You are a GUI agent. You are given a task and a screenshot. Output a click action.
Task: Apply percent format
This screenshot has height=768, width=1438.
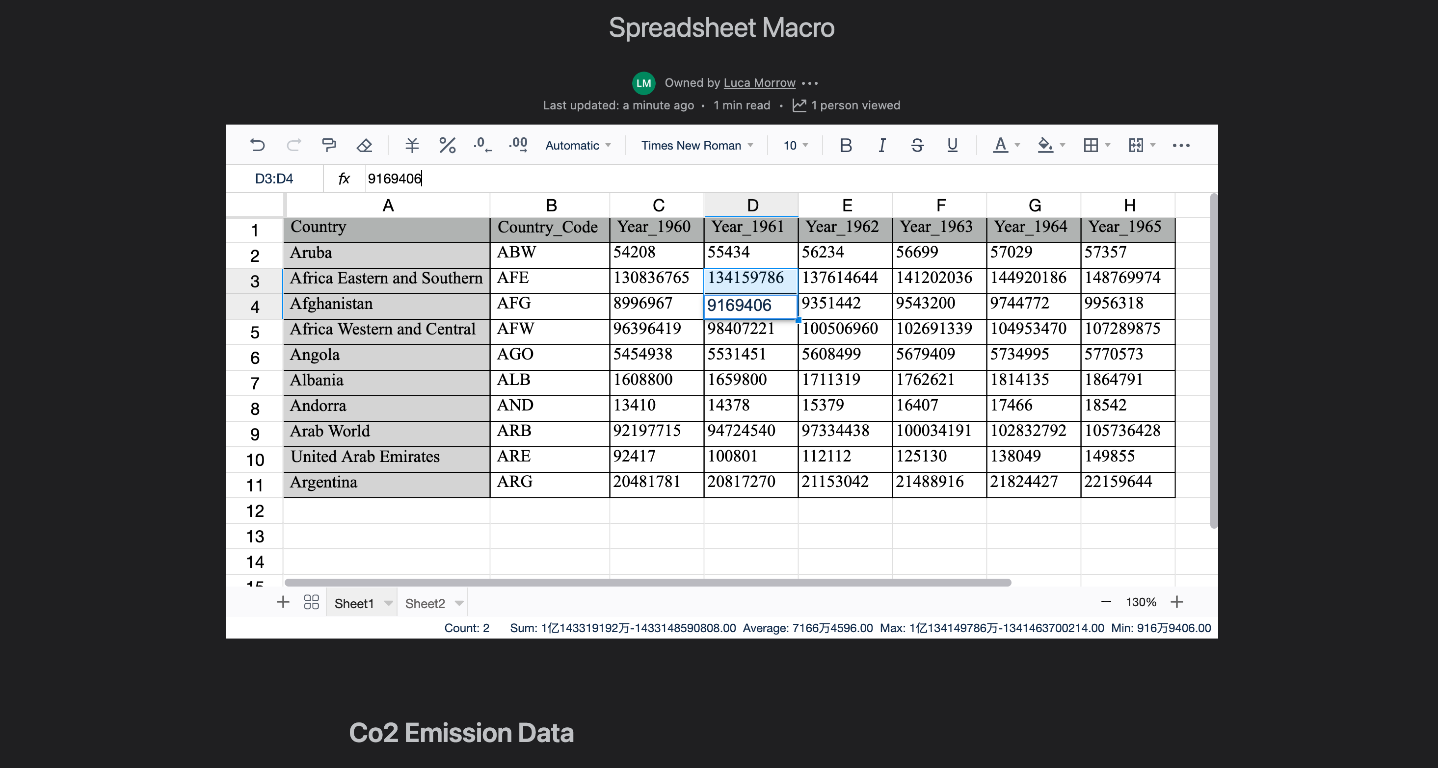pyautogui.click(x=447, y=145)
